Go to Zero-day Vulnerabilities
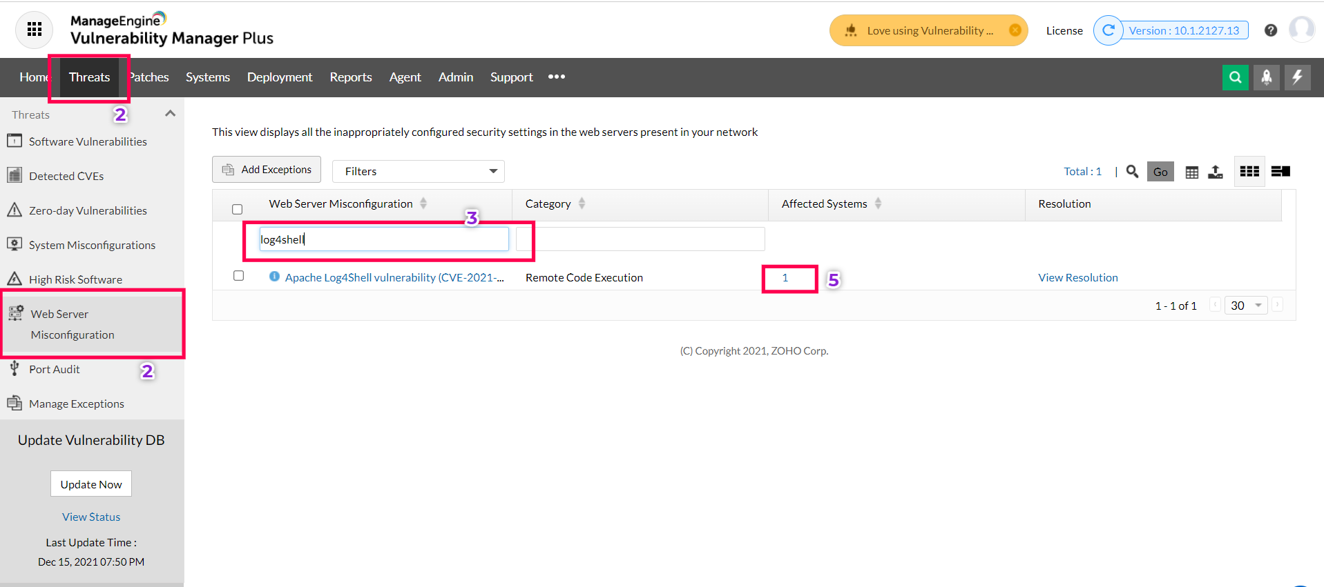The height and width of the screenshot is (587, 1324). click(88, 210)
